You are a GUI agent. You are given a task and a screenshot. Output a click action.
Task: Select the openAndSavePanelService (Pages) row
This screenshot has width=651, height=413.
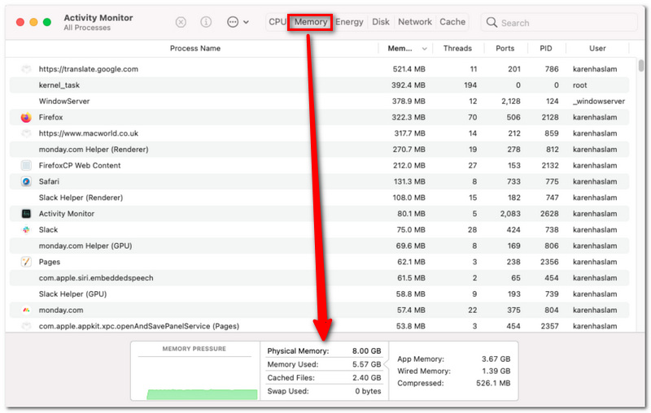coord(319,326)
